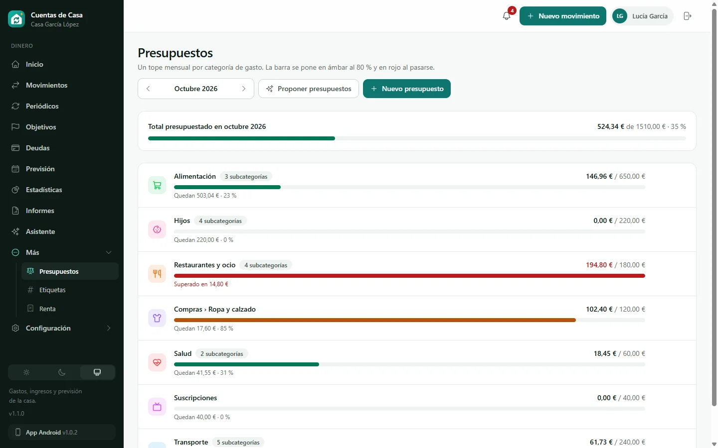718x448 pixels.
Task: Click the LG user avatar
Action: click(620, 16)
